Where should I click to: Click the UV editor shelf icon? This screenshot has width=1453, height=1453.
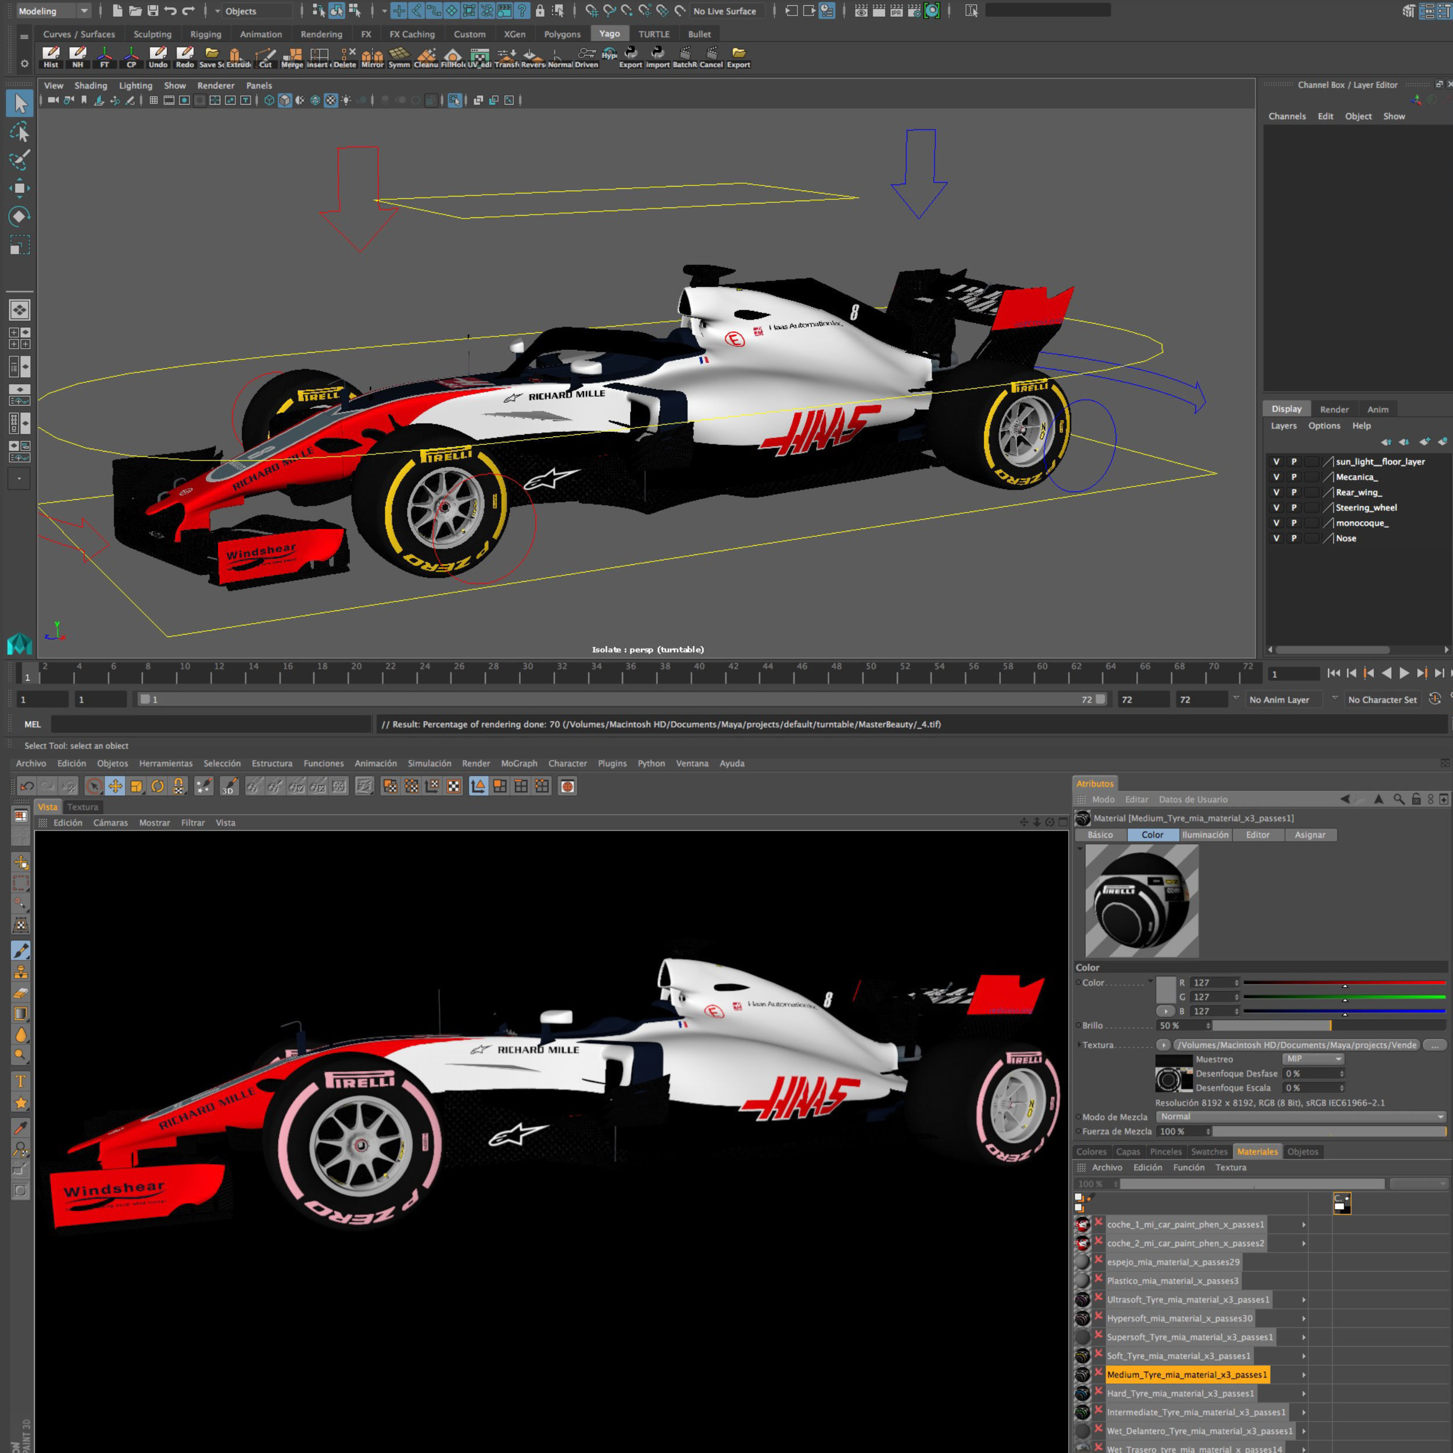480,56
